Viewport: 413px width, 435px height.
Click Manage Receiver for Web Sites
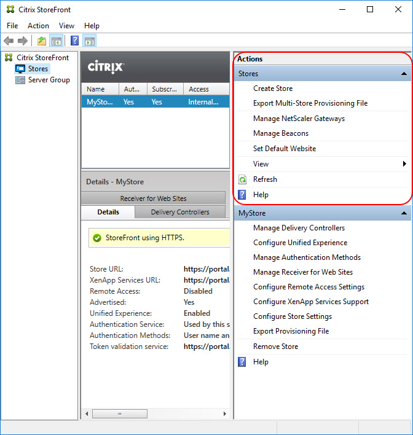pos(303,272)
